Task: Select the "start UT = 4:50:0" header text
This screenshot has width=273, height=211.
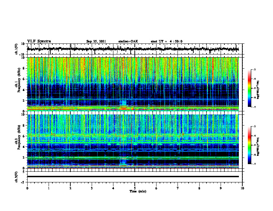Action: pyautogui.click(x=166, y=41)
